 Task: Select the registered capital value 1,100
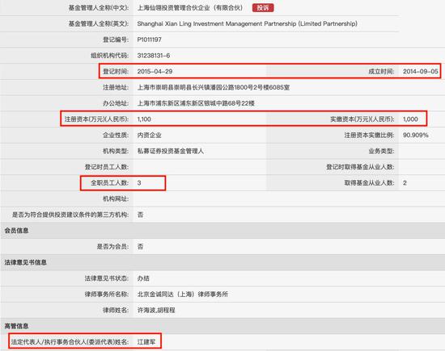(x=144, y=119)
